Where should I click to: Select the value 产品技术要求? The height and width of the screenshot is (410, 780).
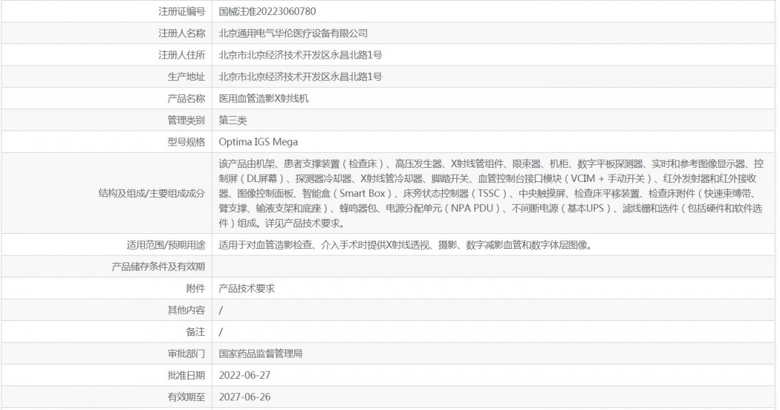(x=247, y=288)
